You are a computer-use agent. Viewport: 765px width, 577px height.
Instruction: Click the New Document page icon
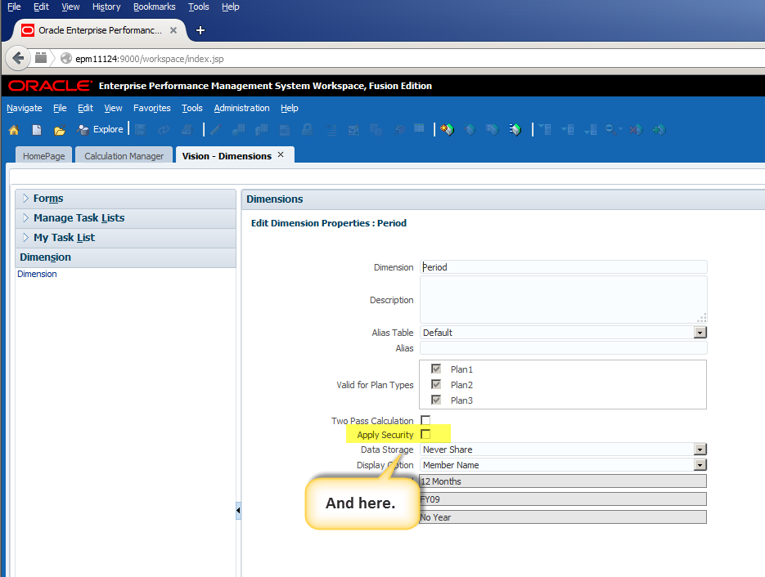click(x=37, y=130)
